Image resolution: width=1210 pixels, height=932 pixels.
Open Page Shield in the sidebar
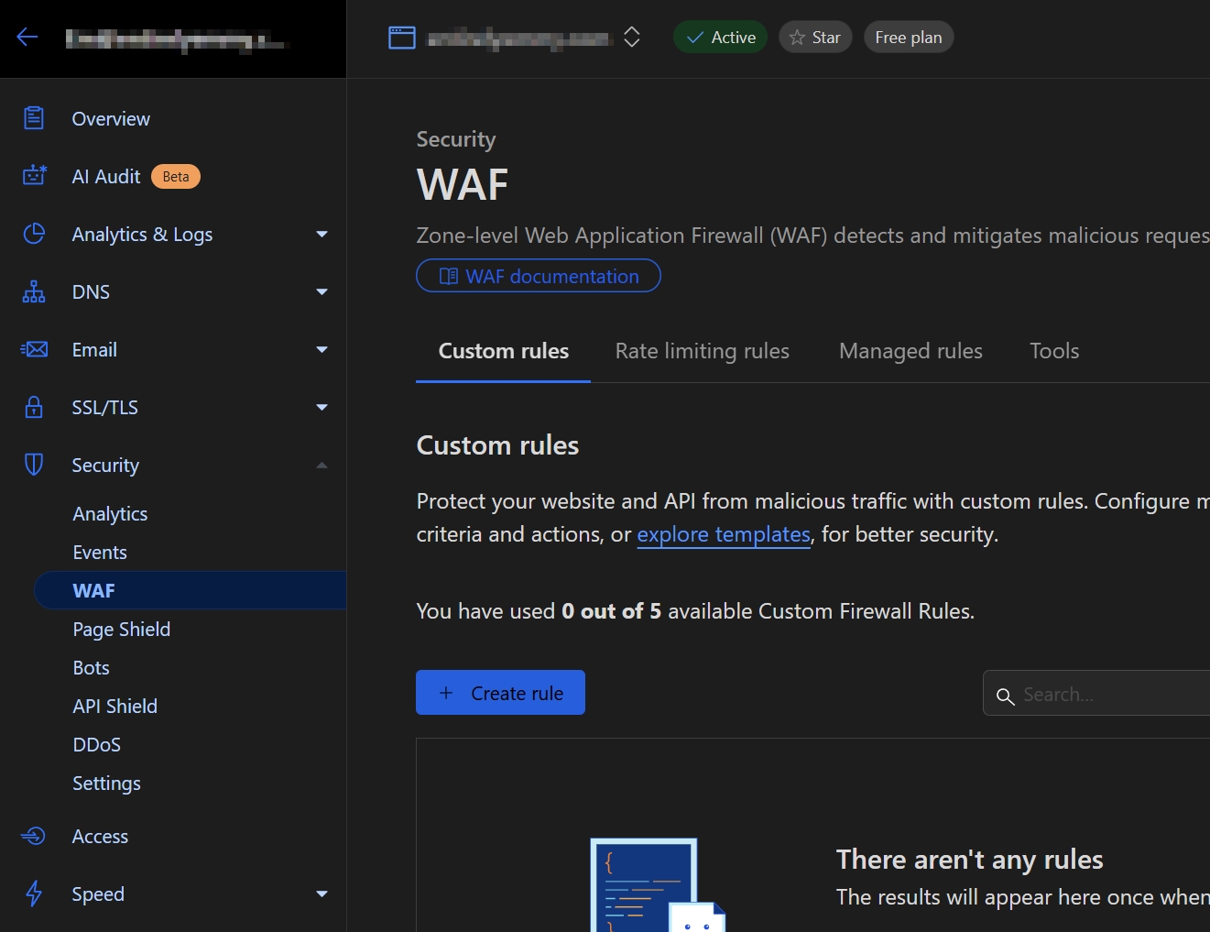point(122,630)
